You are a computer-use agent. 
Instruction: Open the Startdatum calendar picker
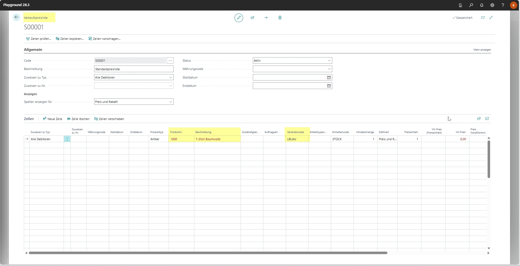pos(329,77)
